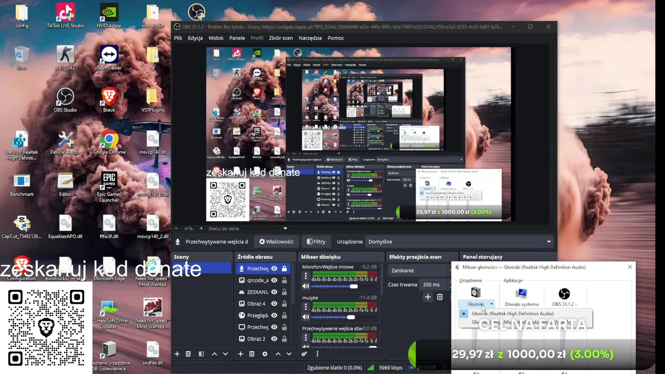Toggle visibility of Przeglądarka source

(274, 315)
